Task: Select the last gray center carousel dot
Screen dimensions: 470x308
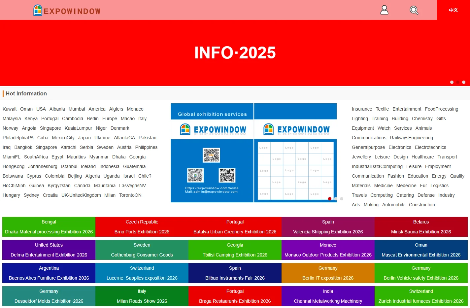Action: pyautogui.click(x=342, y=199)
